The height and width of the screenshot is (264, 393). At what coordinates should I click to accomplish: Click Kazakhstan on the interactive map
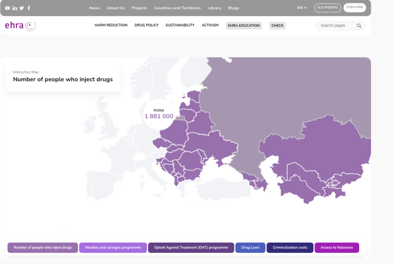coord(313,145)
